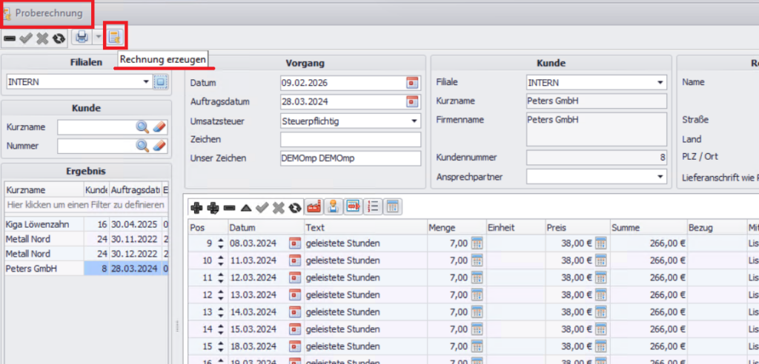Open the Filialen INTERN dropdown
759x364 pixels.
tap(146, 82)
